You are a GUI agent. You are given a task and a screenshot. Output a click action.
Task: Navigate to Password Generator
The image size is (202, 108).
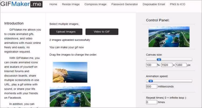click(124, 4)
